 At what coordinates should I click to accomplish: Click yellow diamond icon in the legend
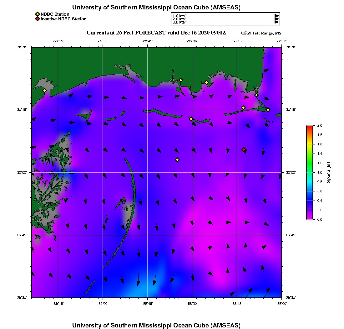coord(37,14)
